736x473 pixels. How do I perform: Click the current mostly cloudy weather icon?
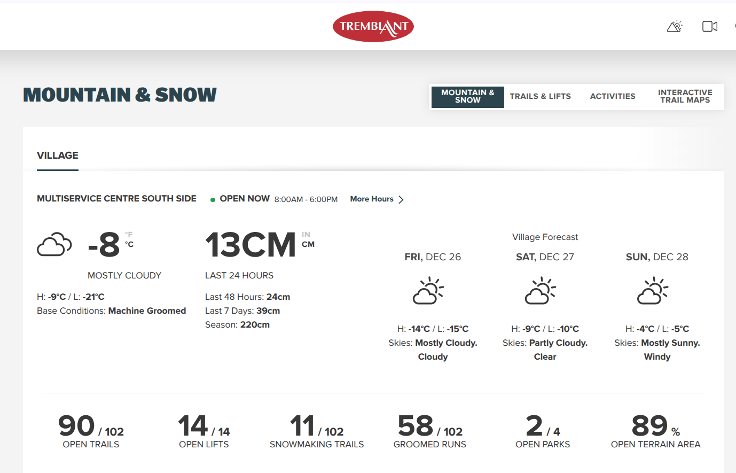click(x=54, y=245)
